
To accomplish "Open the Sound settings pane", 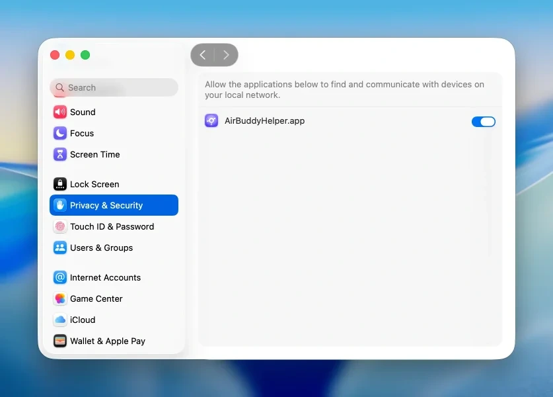I will pyautogui.click(x=114, y=112).
